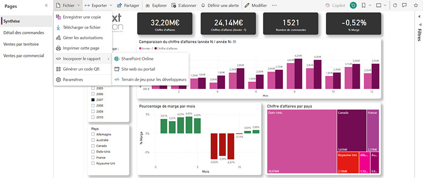Click the Modifier label in the toolbar

point(259,5)
